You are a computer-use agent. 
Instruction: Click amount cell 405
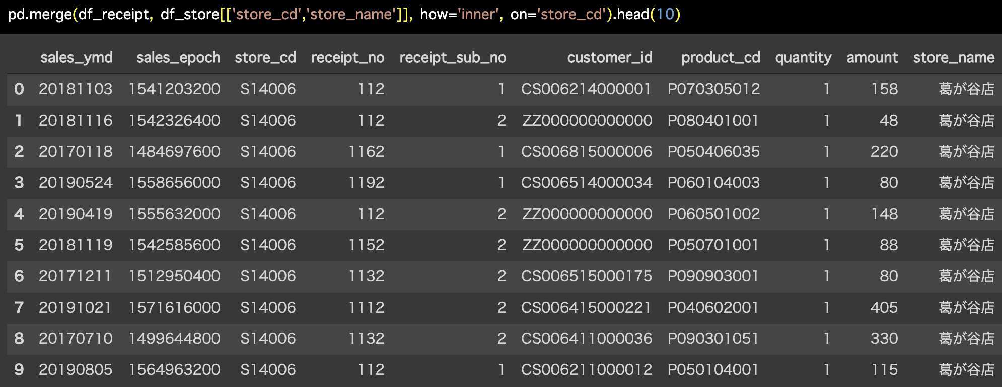pyautogui.click(x=884, y=308)
